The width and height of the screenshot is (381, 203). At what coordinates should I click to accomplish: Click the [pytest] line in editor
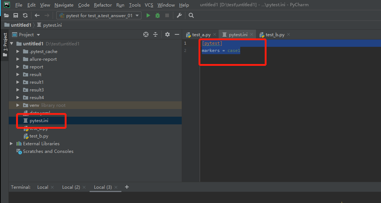[x=212, y=43]
